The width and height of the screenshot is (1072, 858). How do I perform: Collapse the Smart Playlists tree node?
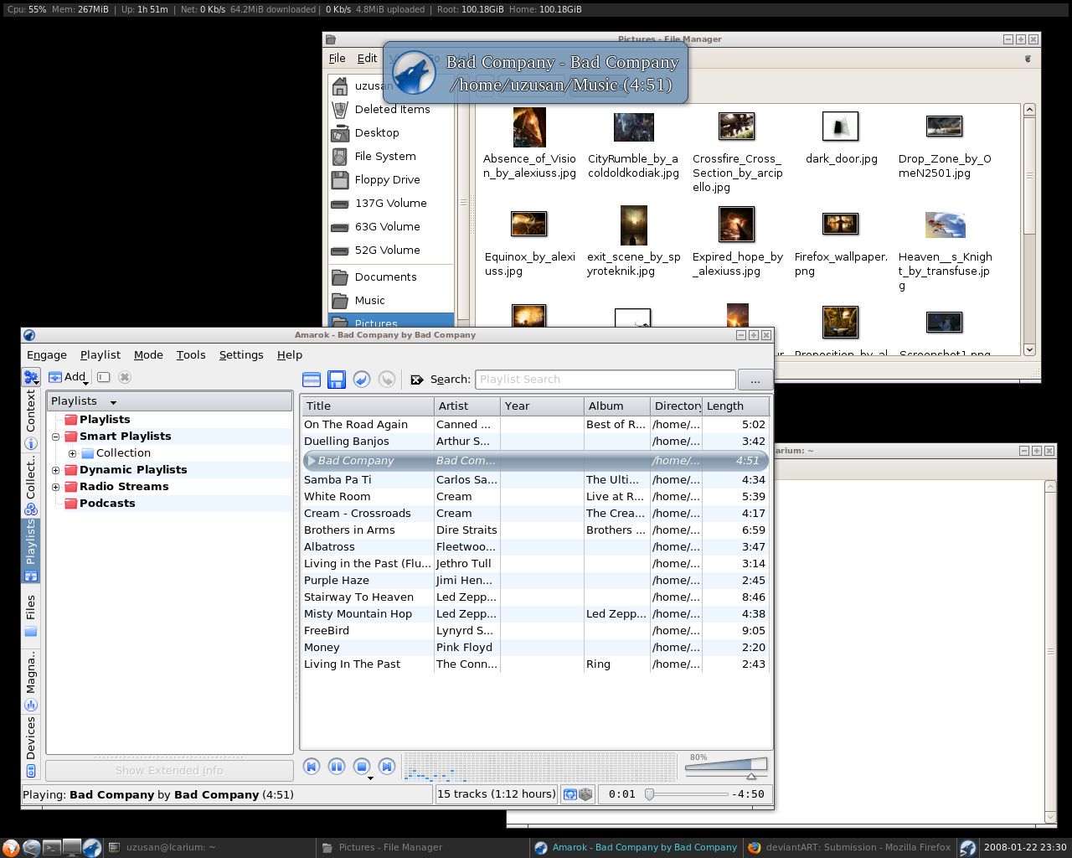click(56, 437)
